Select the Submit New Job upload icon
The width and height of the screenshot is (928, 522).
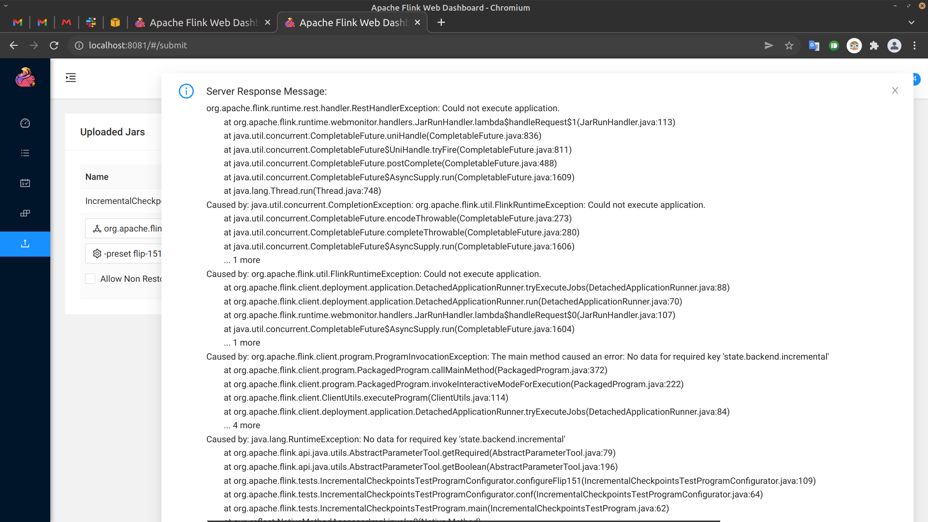25,244
